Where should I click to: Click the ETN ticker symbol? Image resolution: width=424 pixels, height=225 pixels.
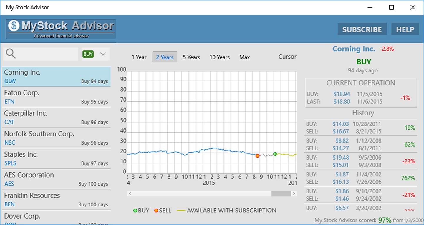9,102
